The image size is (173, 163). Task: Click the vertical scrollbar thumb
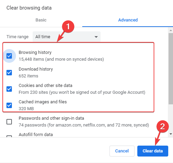(171, 69)
